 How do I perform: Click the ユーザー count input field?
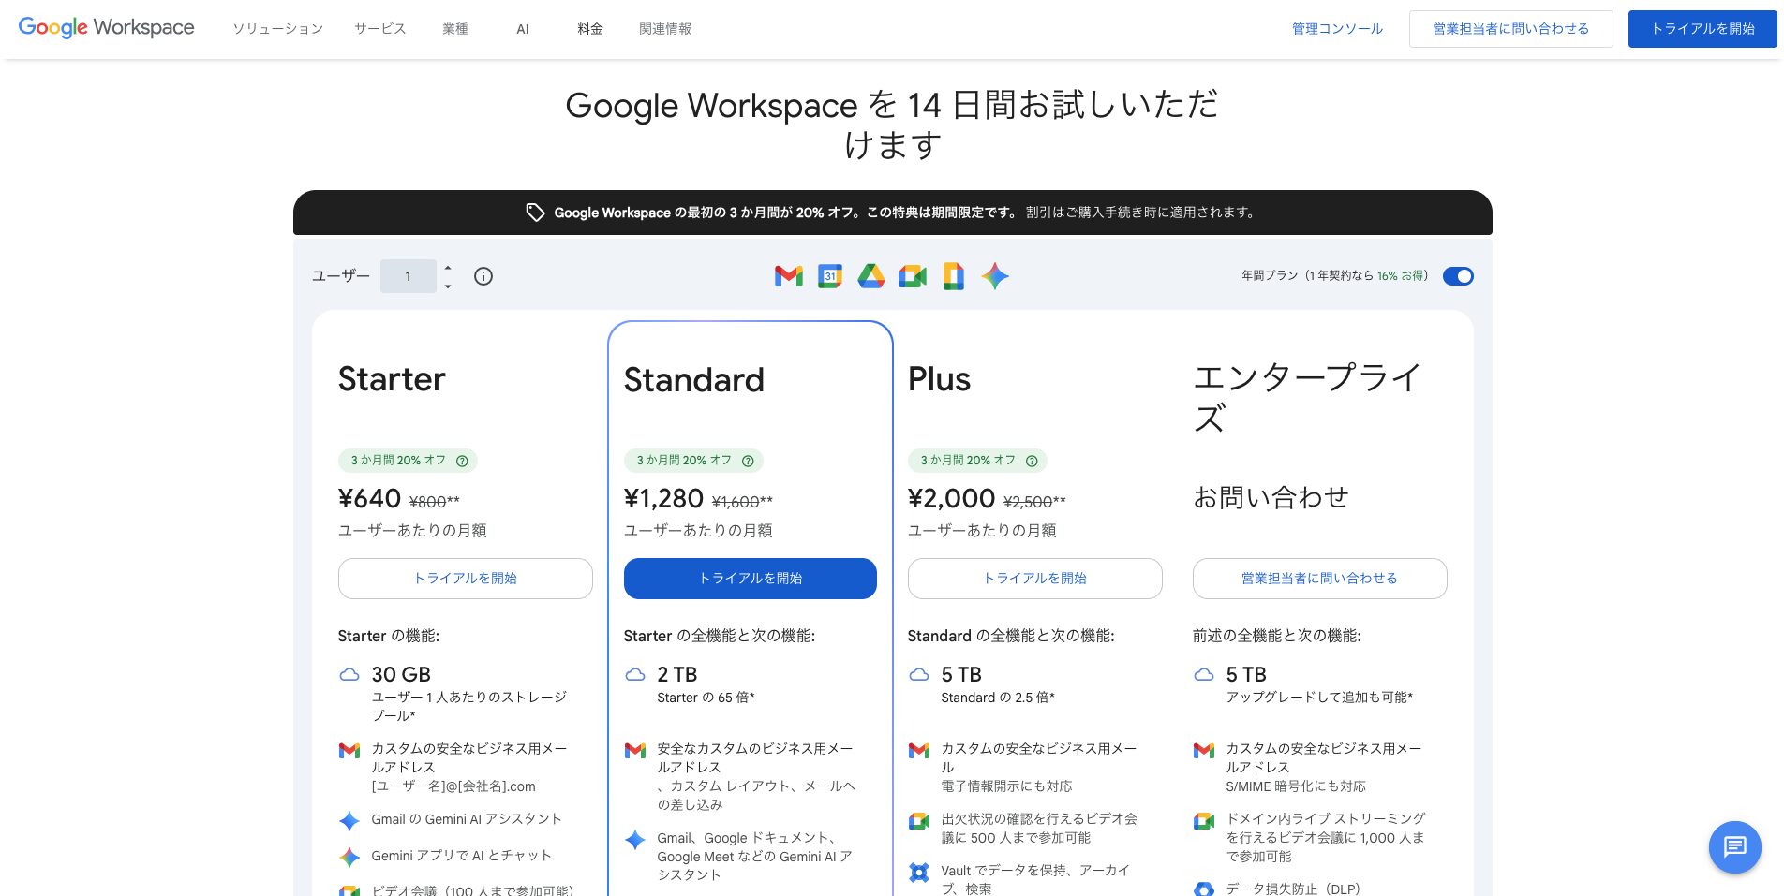(x=409, y=276)
